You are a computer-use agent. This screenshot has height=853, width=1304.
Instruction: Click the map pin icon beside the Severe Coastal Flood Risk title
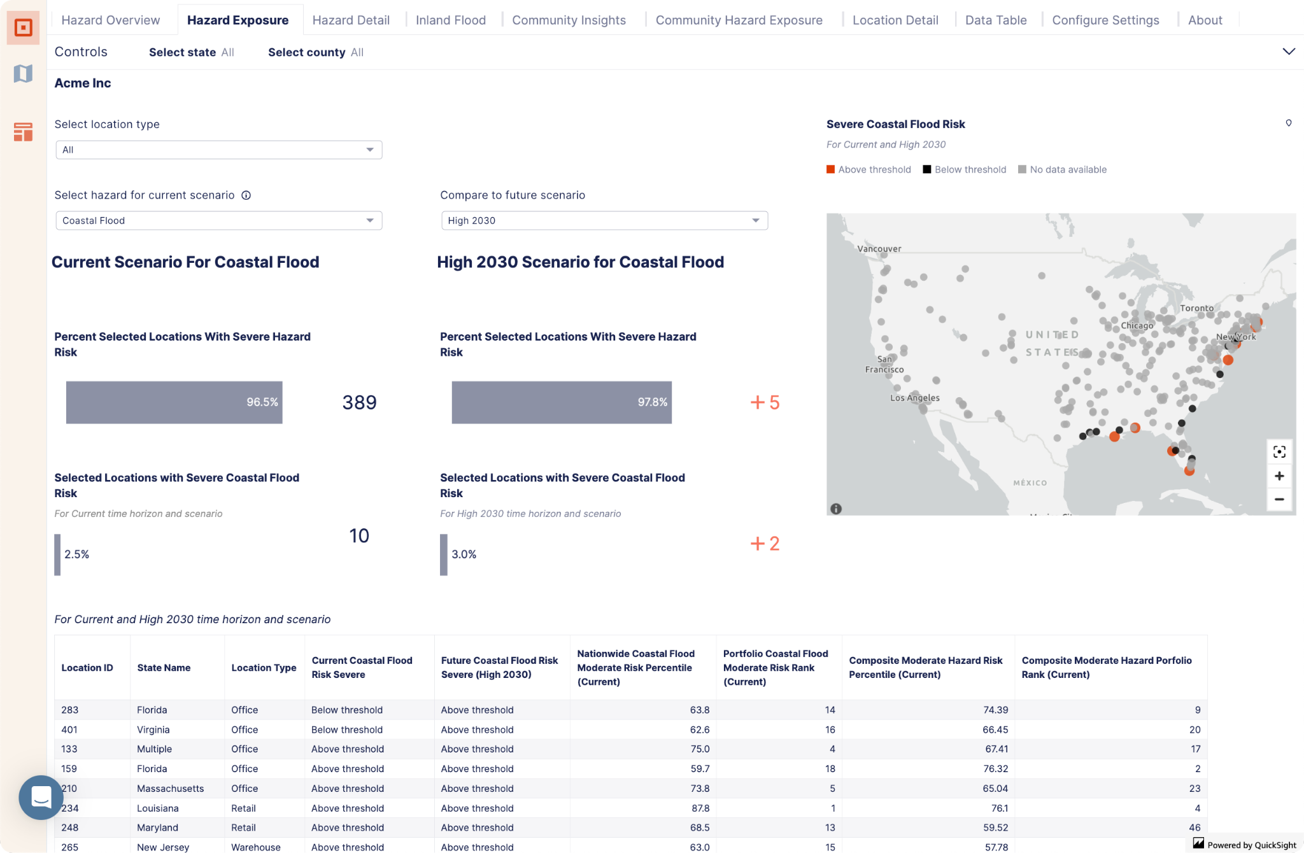1288,123
